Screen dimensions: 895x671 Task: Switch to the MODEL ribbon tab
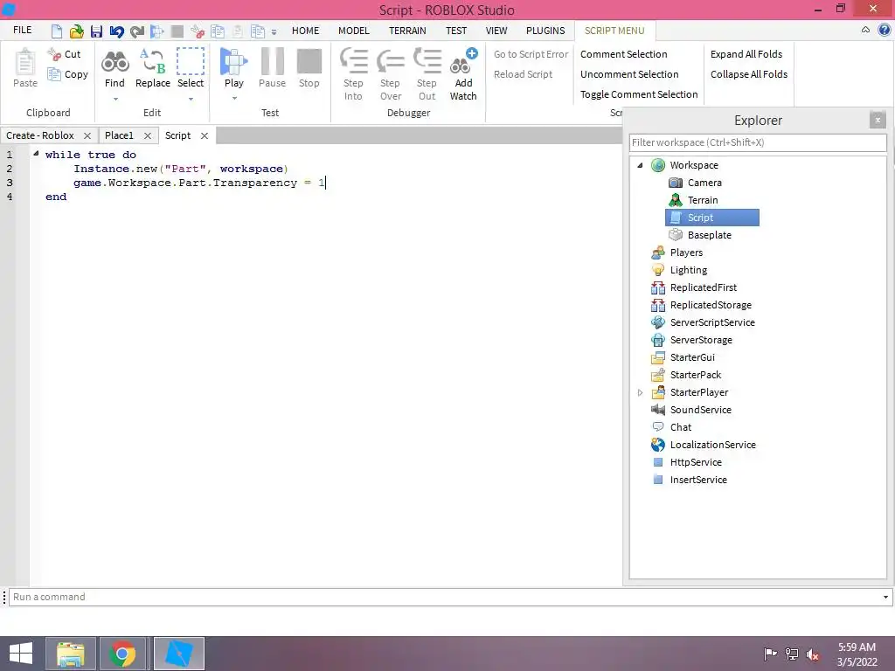[354, 31]
